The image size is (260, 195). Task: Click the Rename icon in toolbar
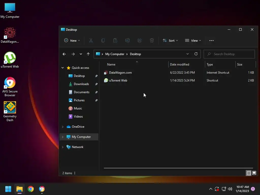click(127, 40)
